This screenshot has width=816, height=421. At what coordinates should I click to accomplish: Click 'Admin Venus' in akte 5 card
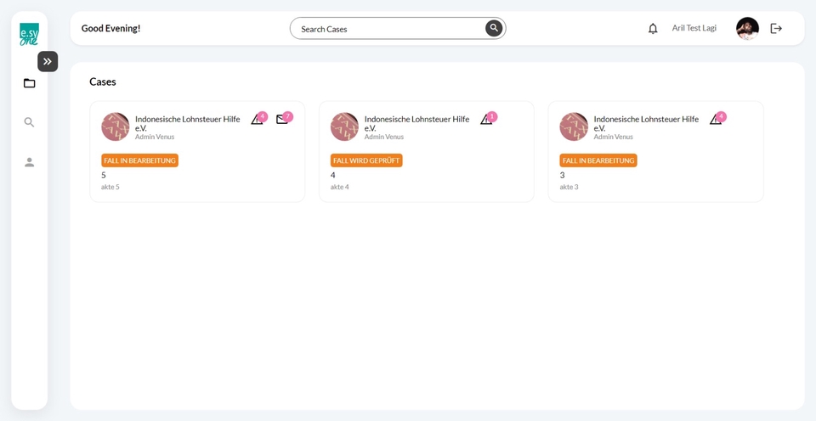click(155, 137)
